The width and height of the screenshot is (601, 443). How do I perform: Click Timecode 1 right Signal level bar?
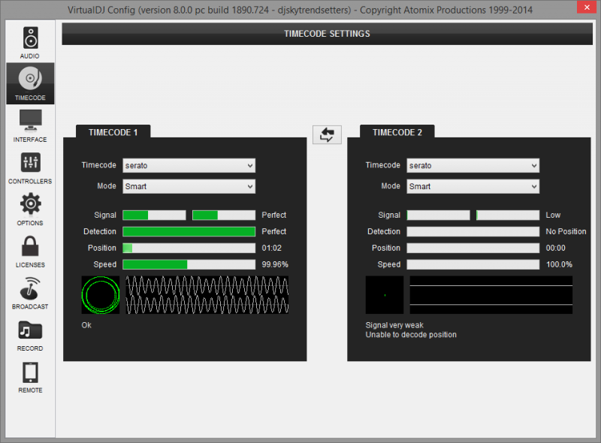224,215
